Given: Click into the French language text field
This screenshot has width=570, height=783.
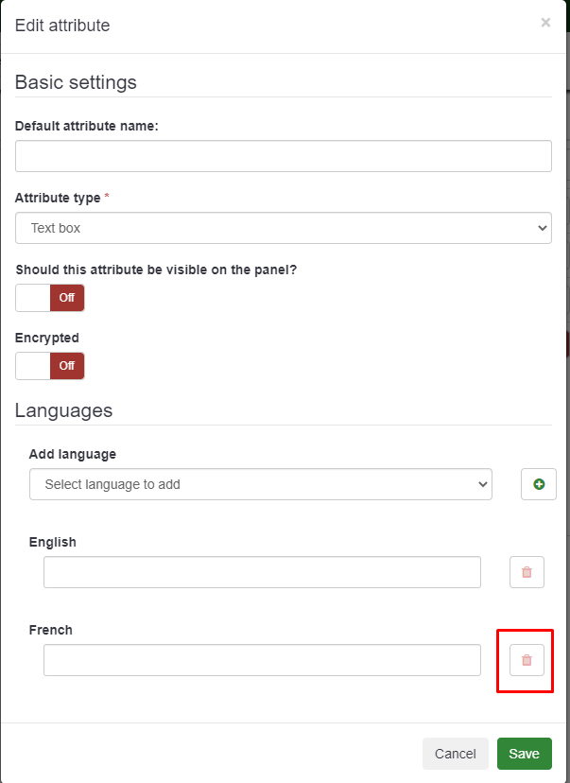Looking at the screenshot, I should tap(262, 660).
